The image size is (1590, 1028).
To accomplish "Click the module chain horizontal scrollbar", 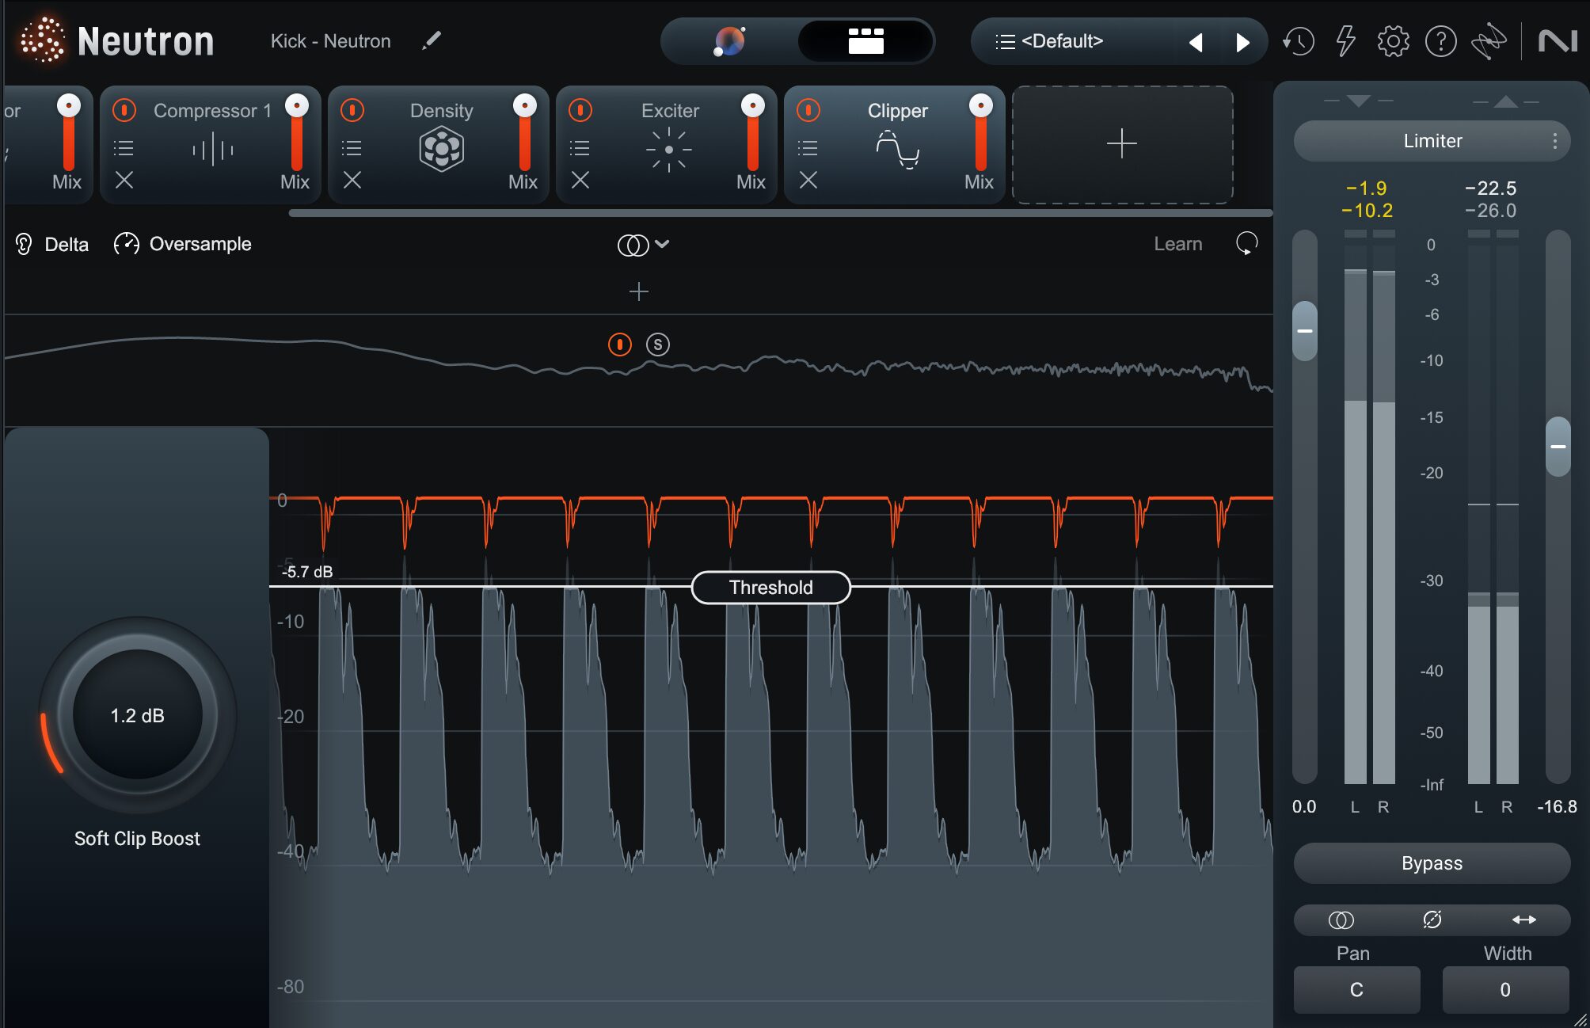I will point(780,213).
